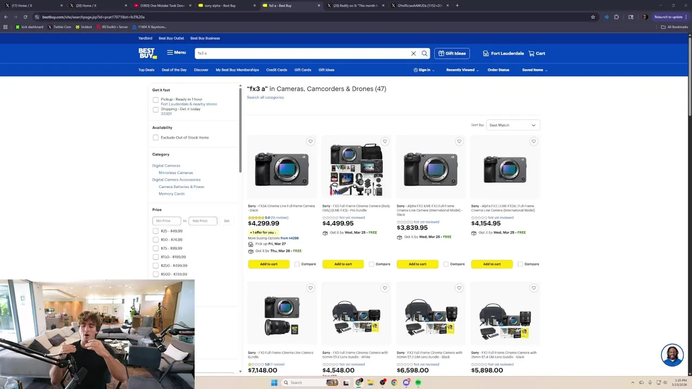Show hidden system tray icons chevron
Screen dimensions: 692x389
634,383
